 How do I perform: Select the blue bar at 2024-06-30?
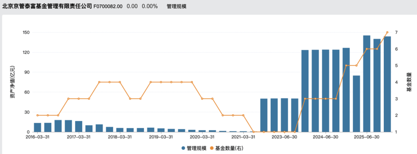[x=325, y=91]
